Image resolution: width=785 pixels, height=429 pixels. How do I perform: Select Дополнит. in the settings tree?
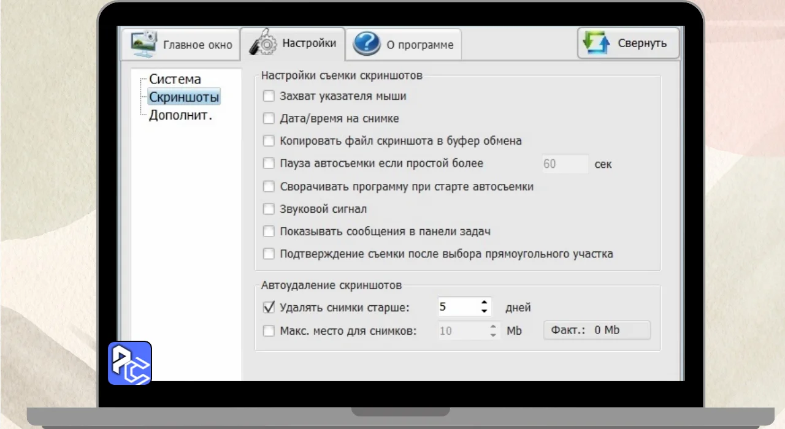[180, 115]
